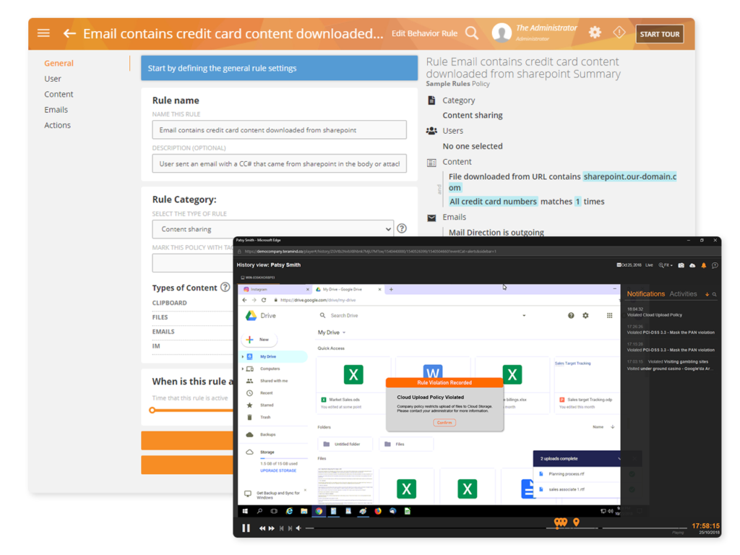Mute the session player volume

tap(298, 528)
